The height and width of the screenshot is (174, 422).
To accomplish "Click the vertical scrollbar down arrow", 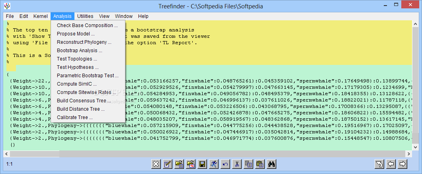I will tap(415, 147).
